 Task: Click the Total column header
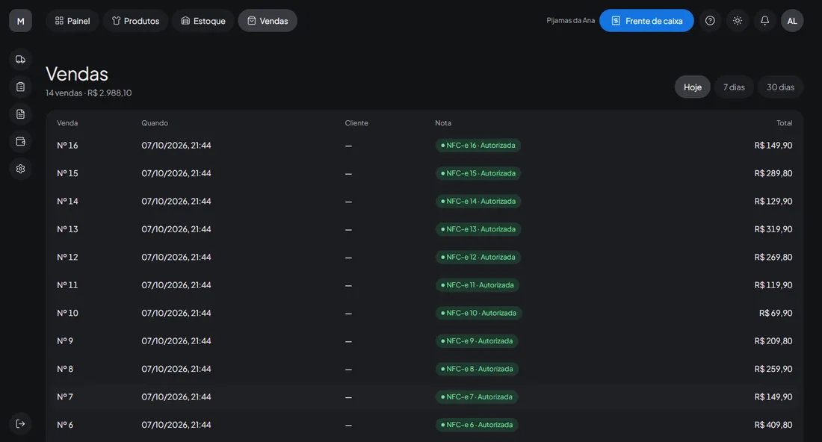784,123
